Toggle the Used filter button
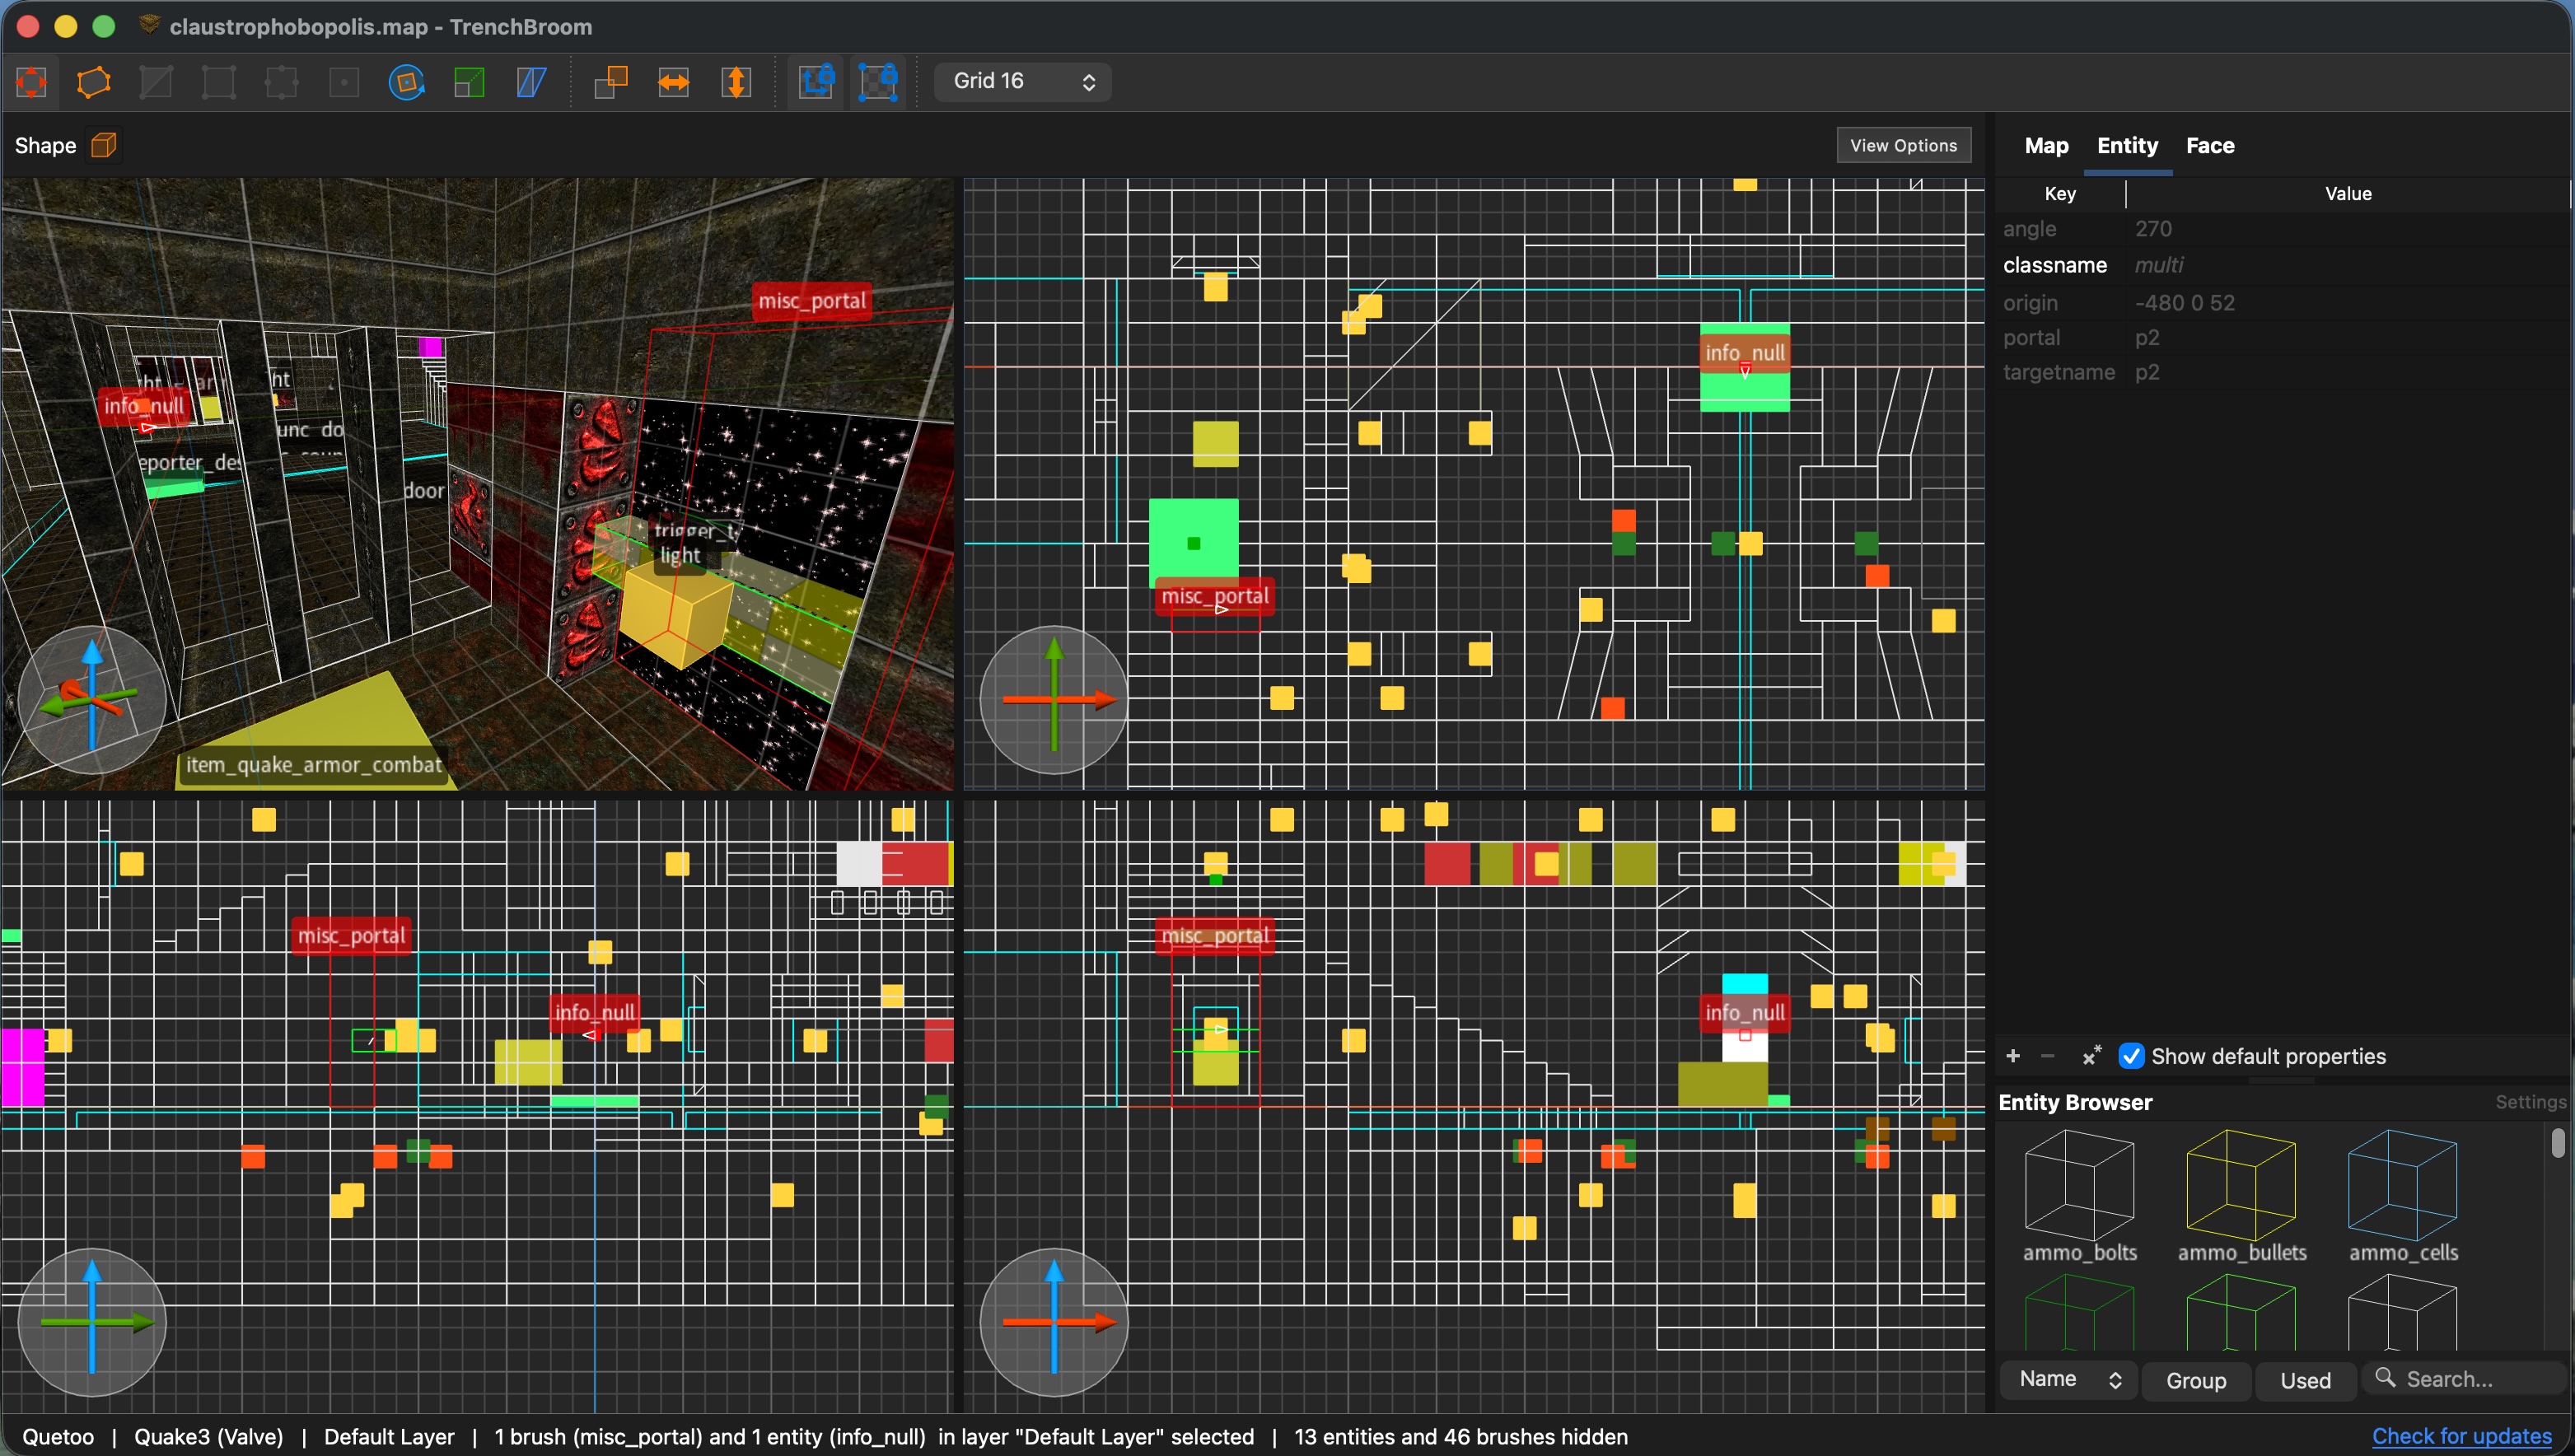Image resolution: width=2575 pixels, height=1456 pixels. tap(2305, 1381)
